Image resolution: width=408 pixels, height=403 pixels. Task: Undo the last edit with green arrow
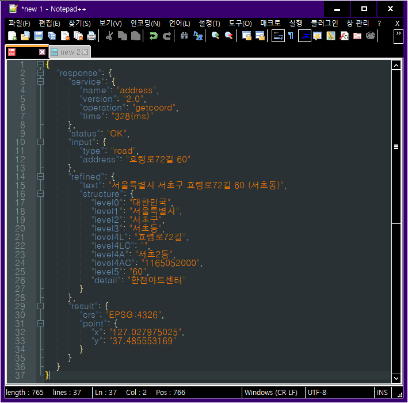[154, 36]
